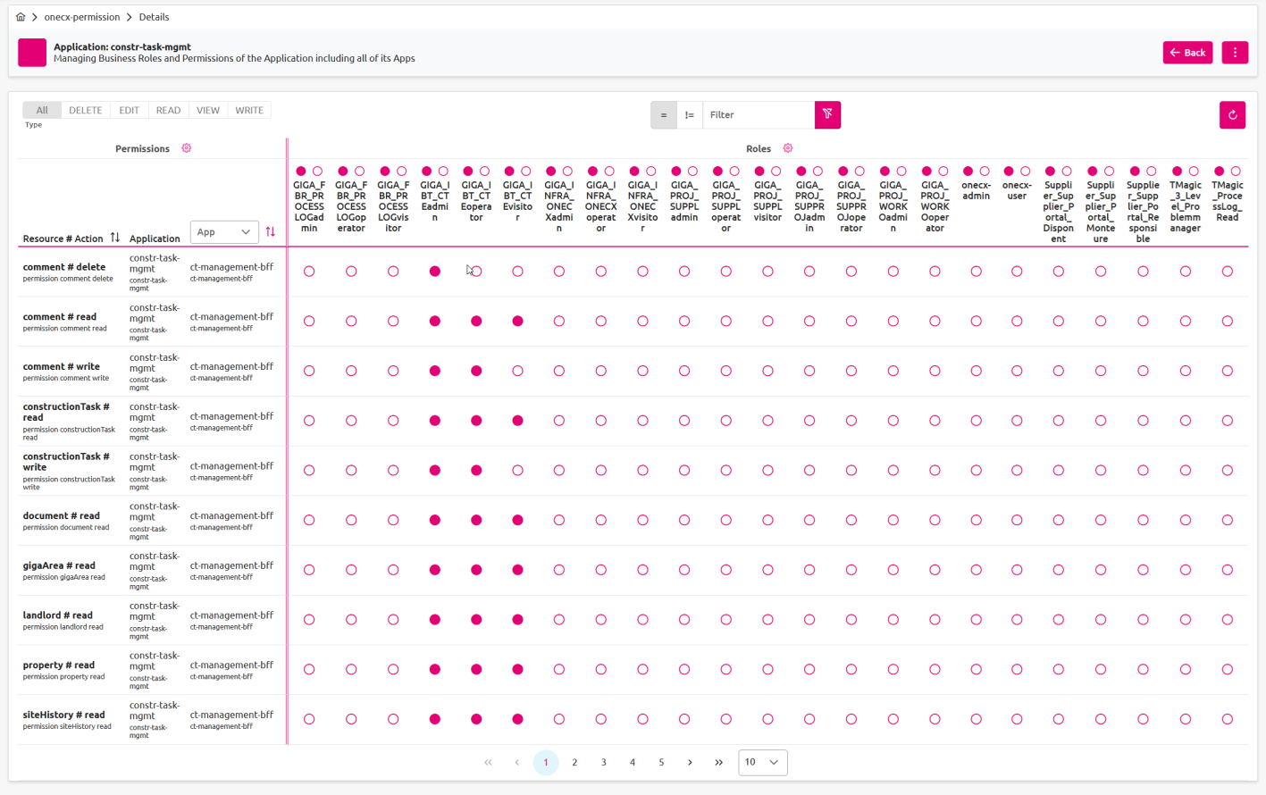Open the three-dot actions menu

pyautogui.click(x=1235, y=53)
